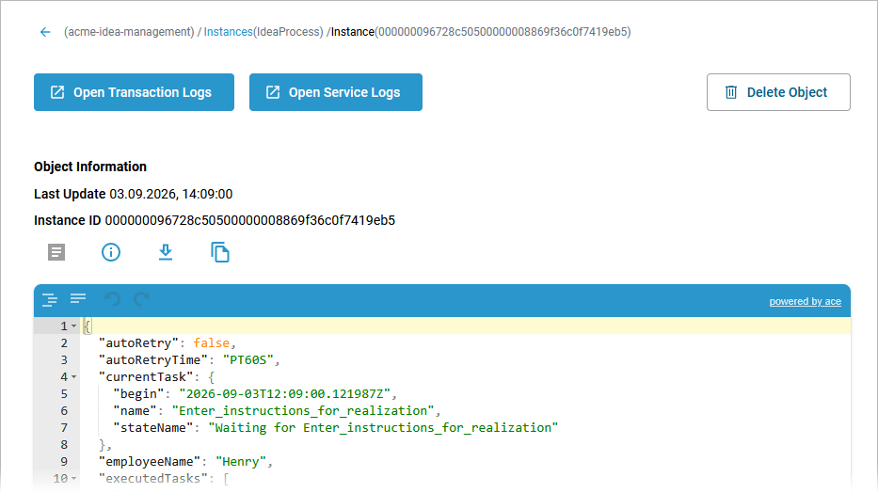
Task: Click the Last Update date value
Action: pyautogui.click(x=170, y=194)
